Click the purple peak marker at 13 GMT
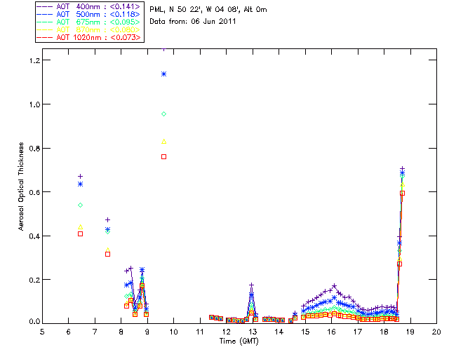 click(x=252, y=285)
